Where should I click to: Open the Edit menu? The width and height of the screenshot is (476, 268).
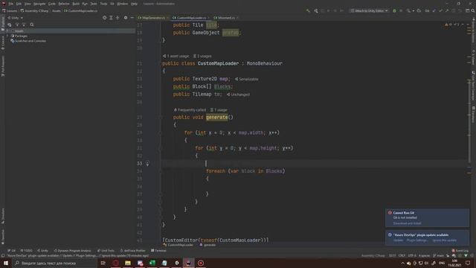coord(19,4)
